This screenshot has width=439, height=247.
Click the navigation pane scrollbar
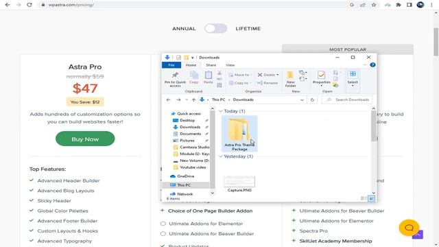click(212, 150)
